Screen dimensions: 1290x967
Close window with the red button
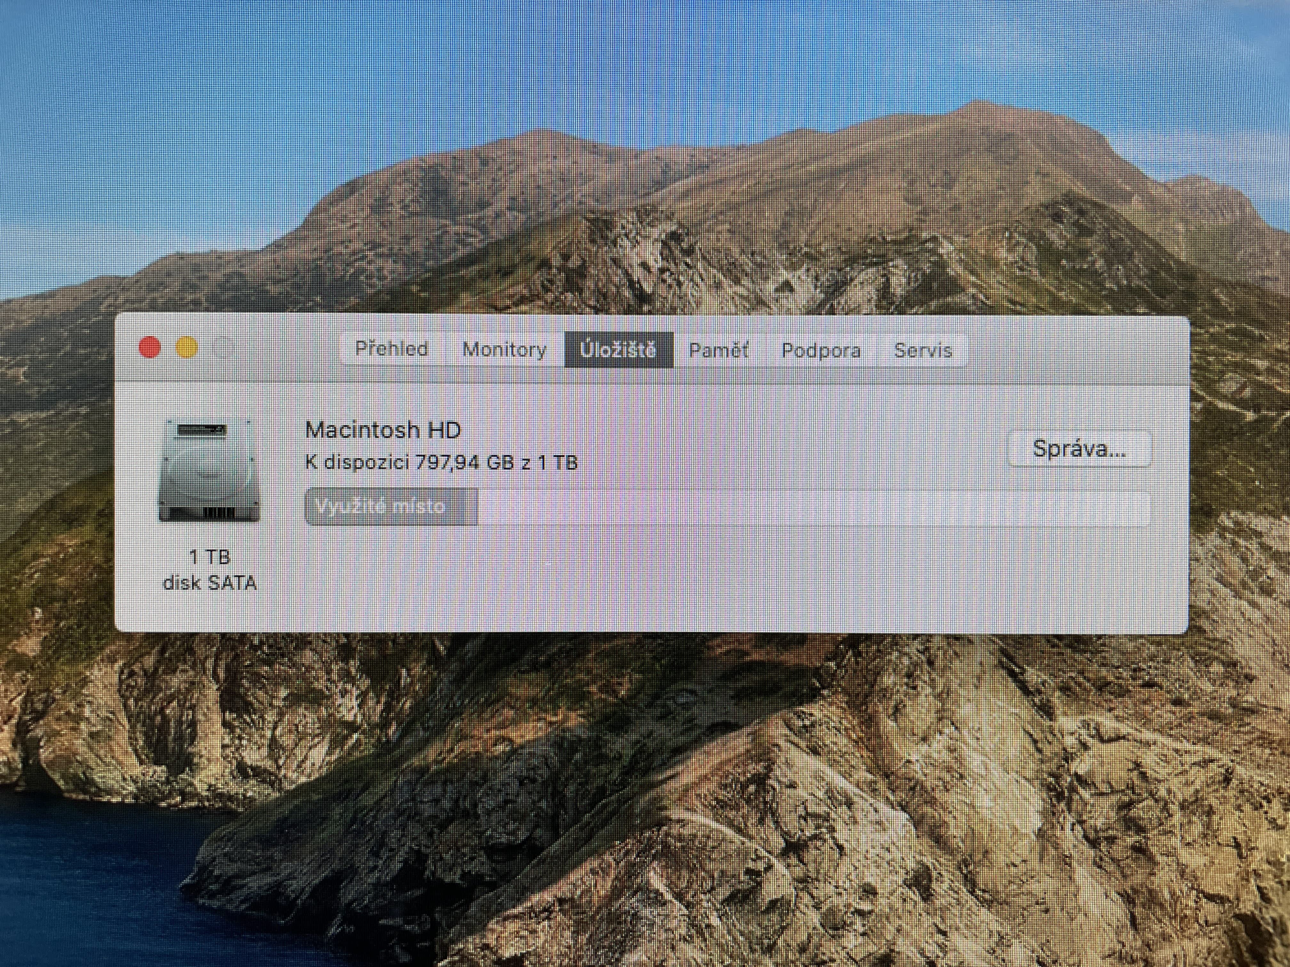(150, 347)
